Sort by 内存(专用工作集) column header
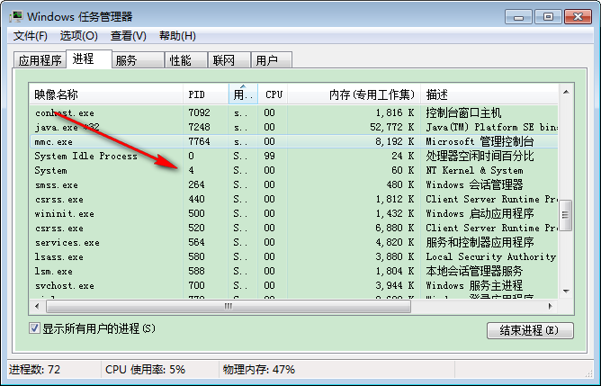This screenshot has width=601, height=386. pos(354,94)
